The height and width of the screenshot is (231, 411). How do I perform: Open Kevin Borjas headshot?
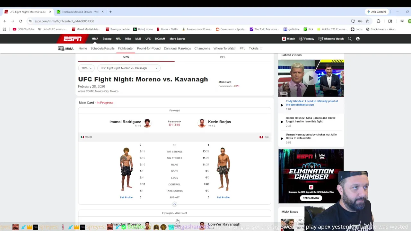tap(202, 123)
